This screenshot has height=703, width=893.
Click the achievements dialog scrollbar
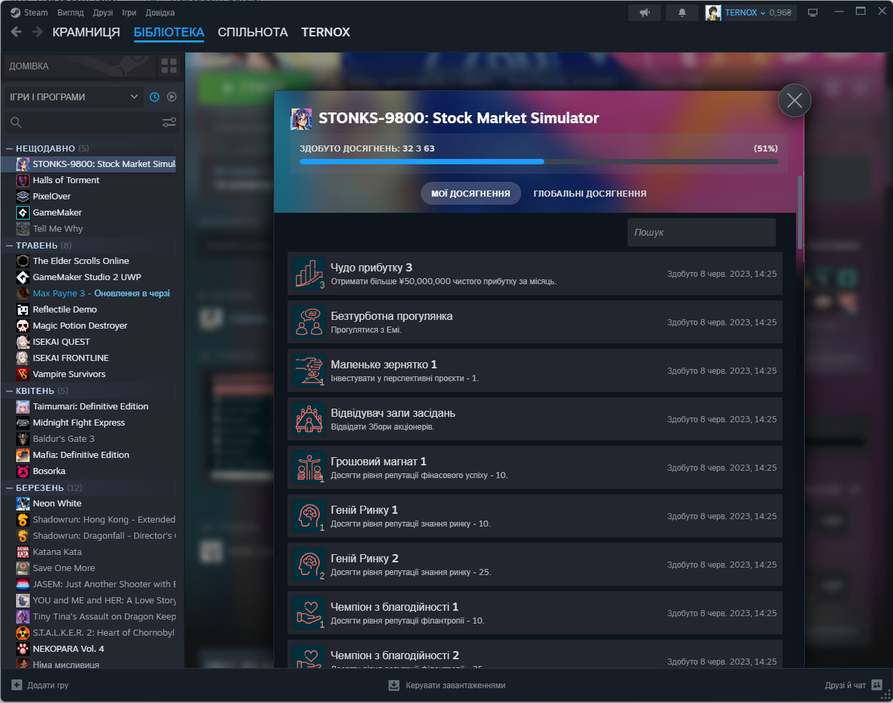(x=800, y=212)
